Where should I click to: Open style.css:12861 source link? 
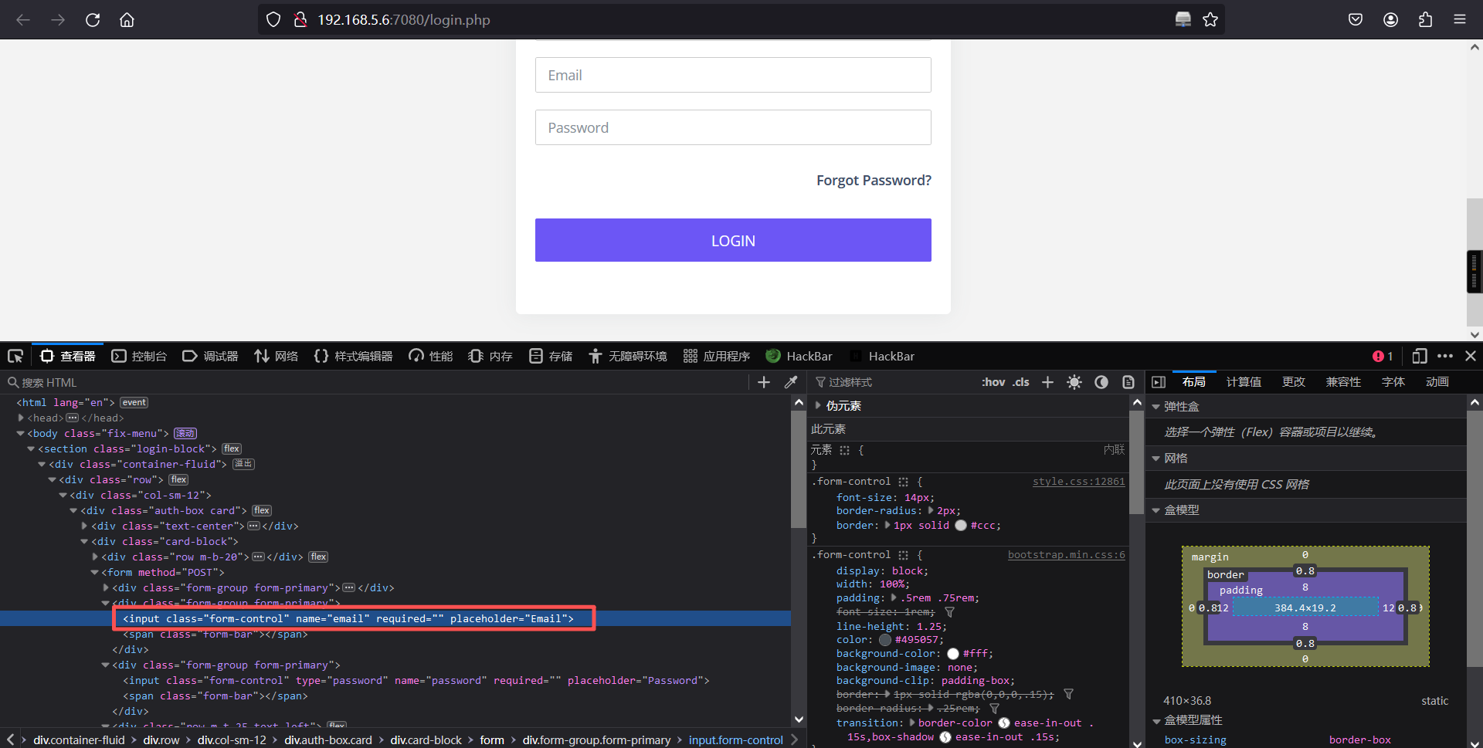point(1079,482)
